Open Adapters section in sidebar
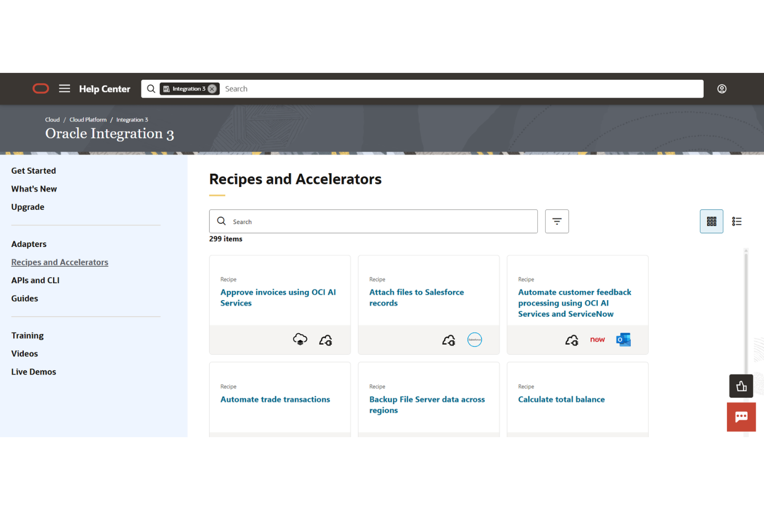This screenshot has height=510, width=764. 29,244
